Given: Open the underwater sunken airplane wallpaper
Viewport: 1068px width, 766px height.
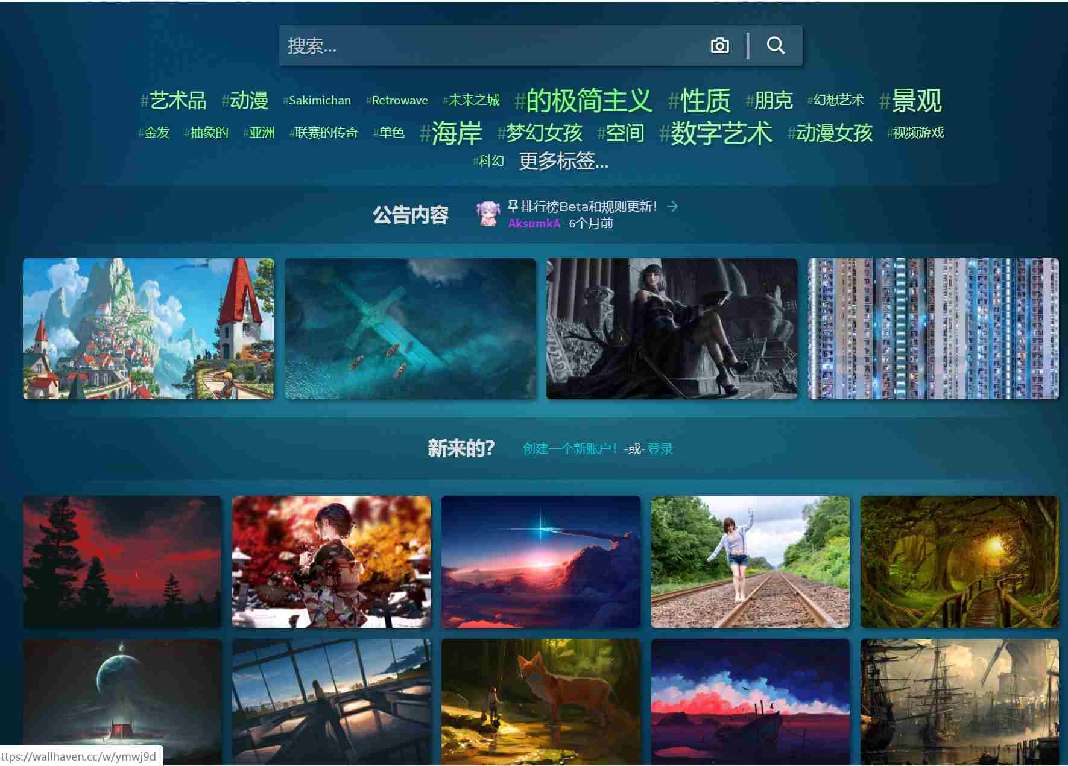Looking at the screenshot, I should [x=409, y=329].
